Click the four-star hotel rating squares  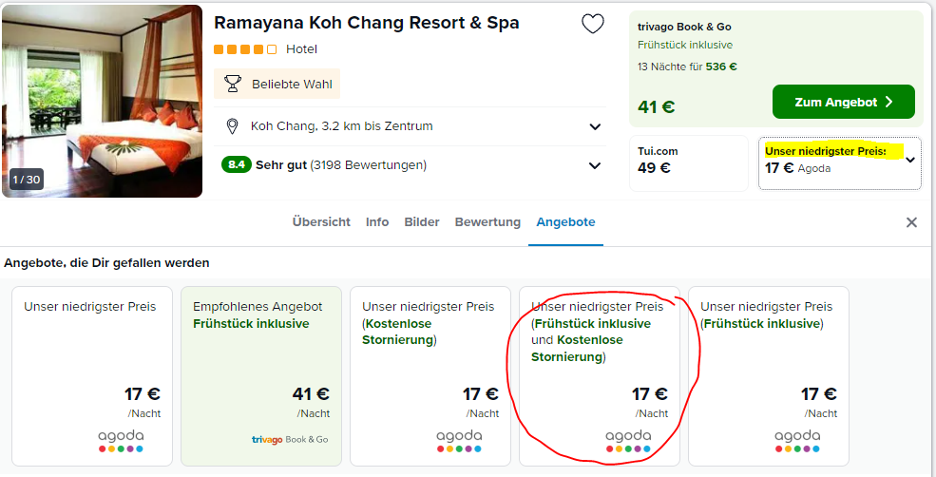(245, 49)
